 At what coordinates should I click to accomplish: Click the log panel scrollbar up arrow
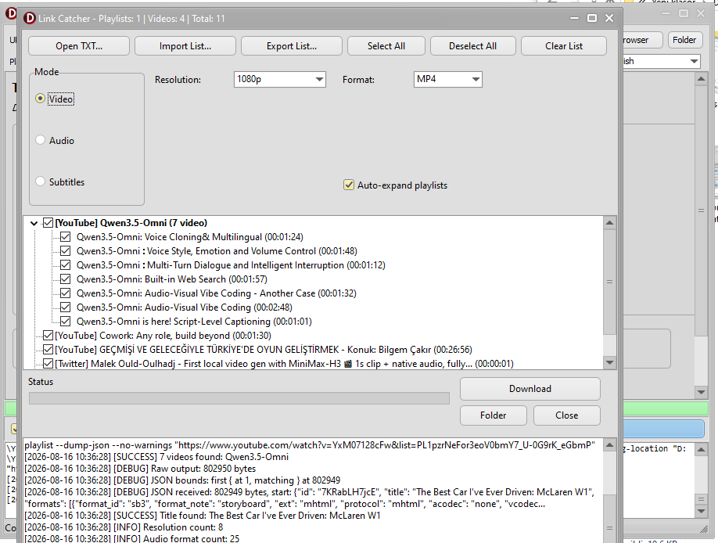pyautogui.click(x=609, y=445)
